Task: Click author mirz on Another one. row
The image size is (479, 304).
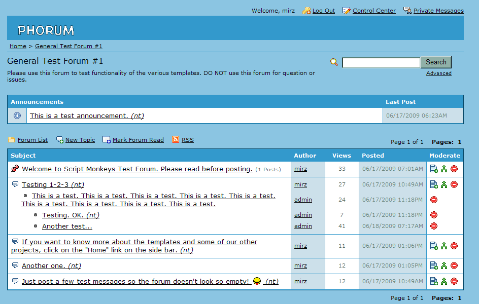Action: 300,265
